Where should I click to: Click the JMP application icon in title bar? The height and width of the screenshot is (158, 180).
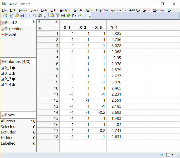pos(4,4)
